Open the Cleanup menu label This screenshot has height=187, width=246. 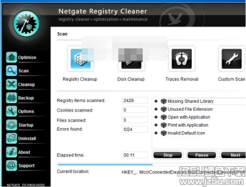[26, 85]
